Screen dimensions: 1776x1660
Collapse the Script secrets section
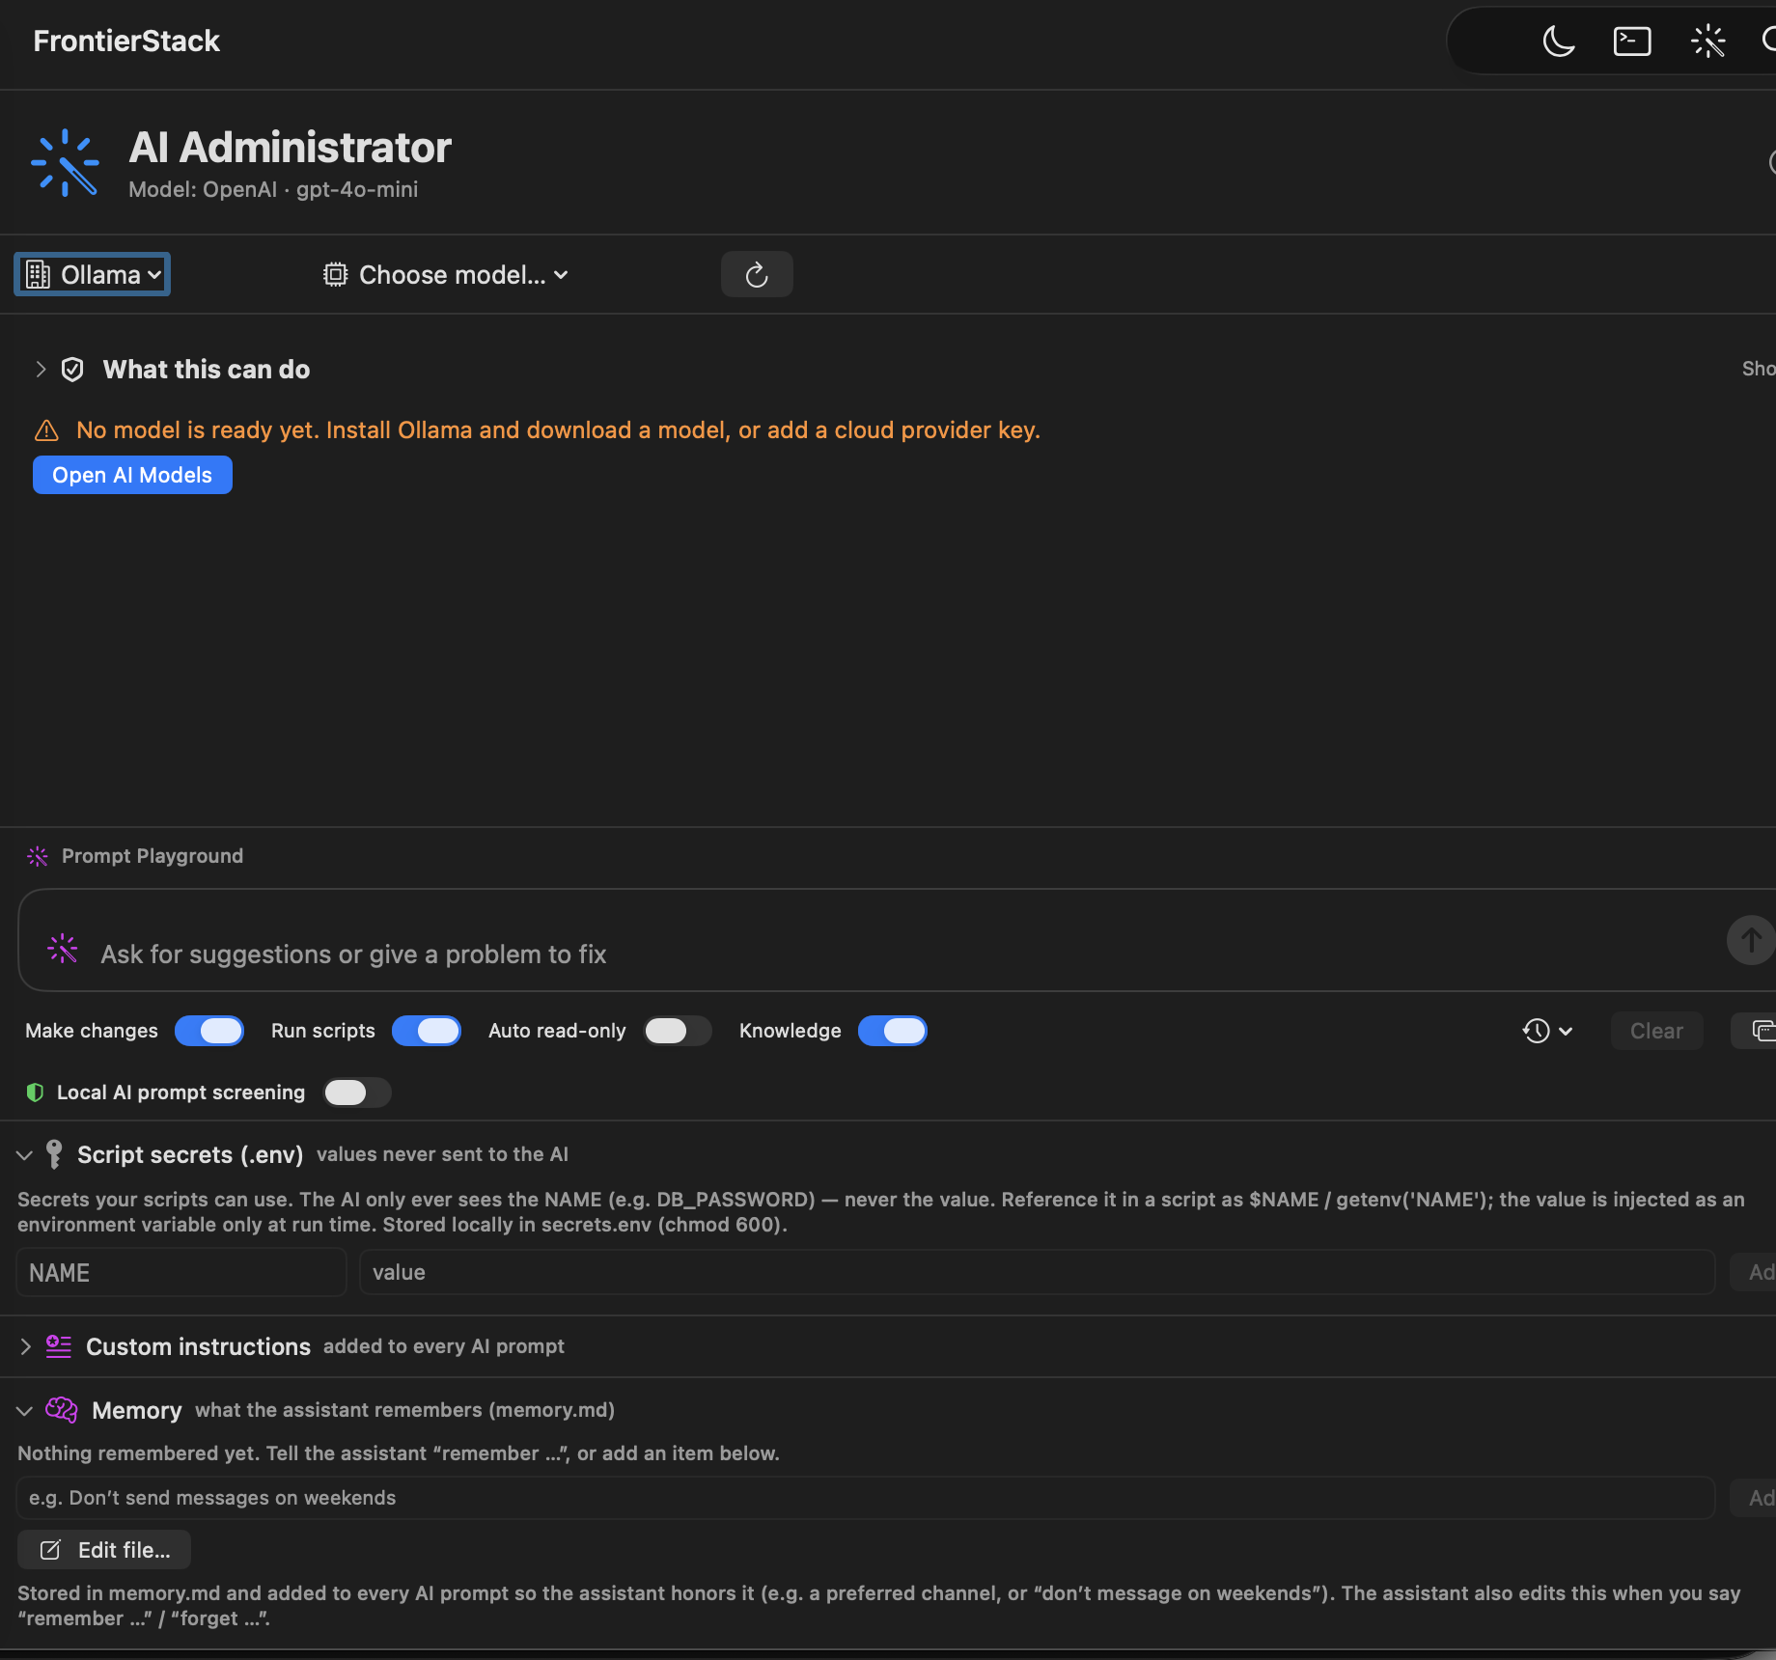(25, 1155)
